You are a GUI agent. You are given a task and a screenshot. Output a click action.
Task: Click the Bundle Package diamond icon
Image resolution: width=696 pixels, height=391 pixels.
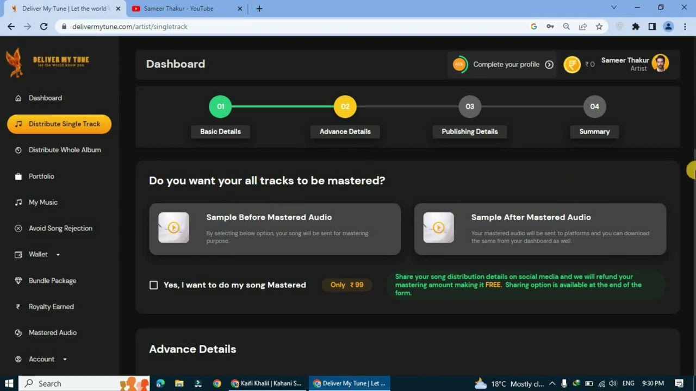pyautogui.click(x=18, y=281)
